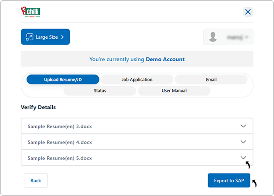This screenshot has width=274, height=196.
Task: Open the User Manual tab
Action: pos(174,91)
